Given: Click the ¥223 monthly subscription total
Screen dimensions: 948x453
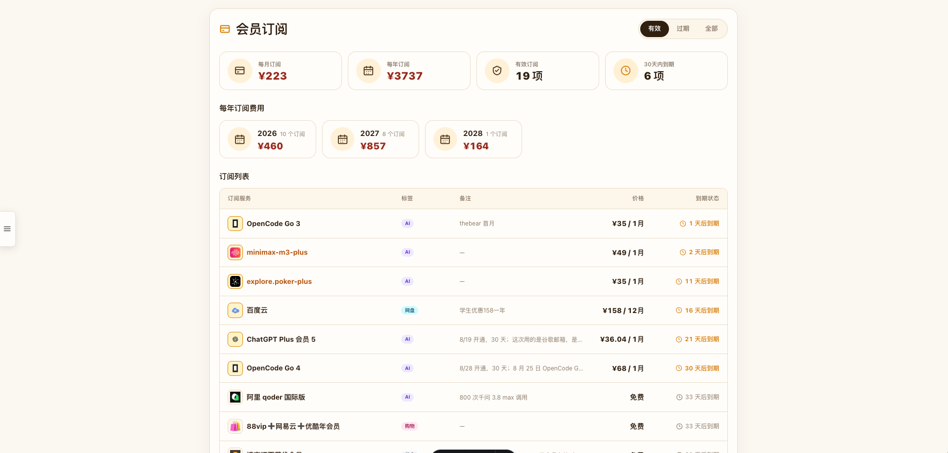Looking at the screenshot, I should pos(273,76).
